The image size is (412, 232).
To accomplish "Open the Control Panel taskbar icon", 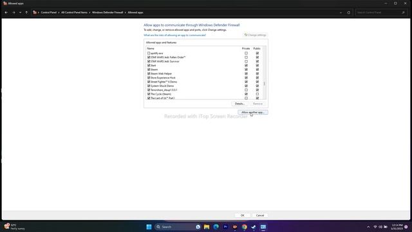I will 263,227.
